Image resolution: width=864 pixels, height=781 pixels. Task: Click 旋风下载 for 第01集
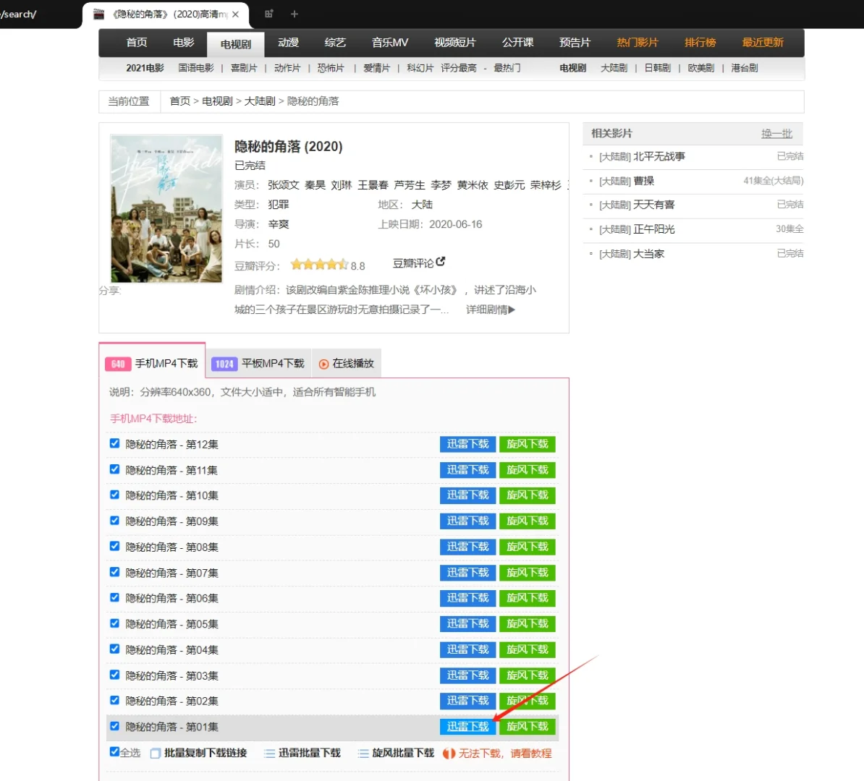tap(528, 727)
